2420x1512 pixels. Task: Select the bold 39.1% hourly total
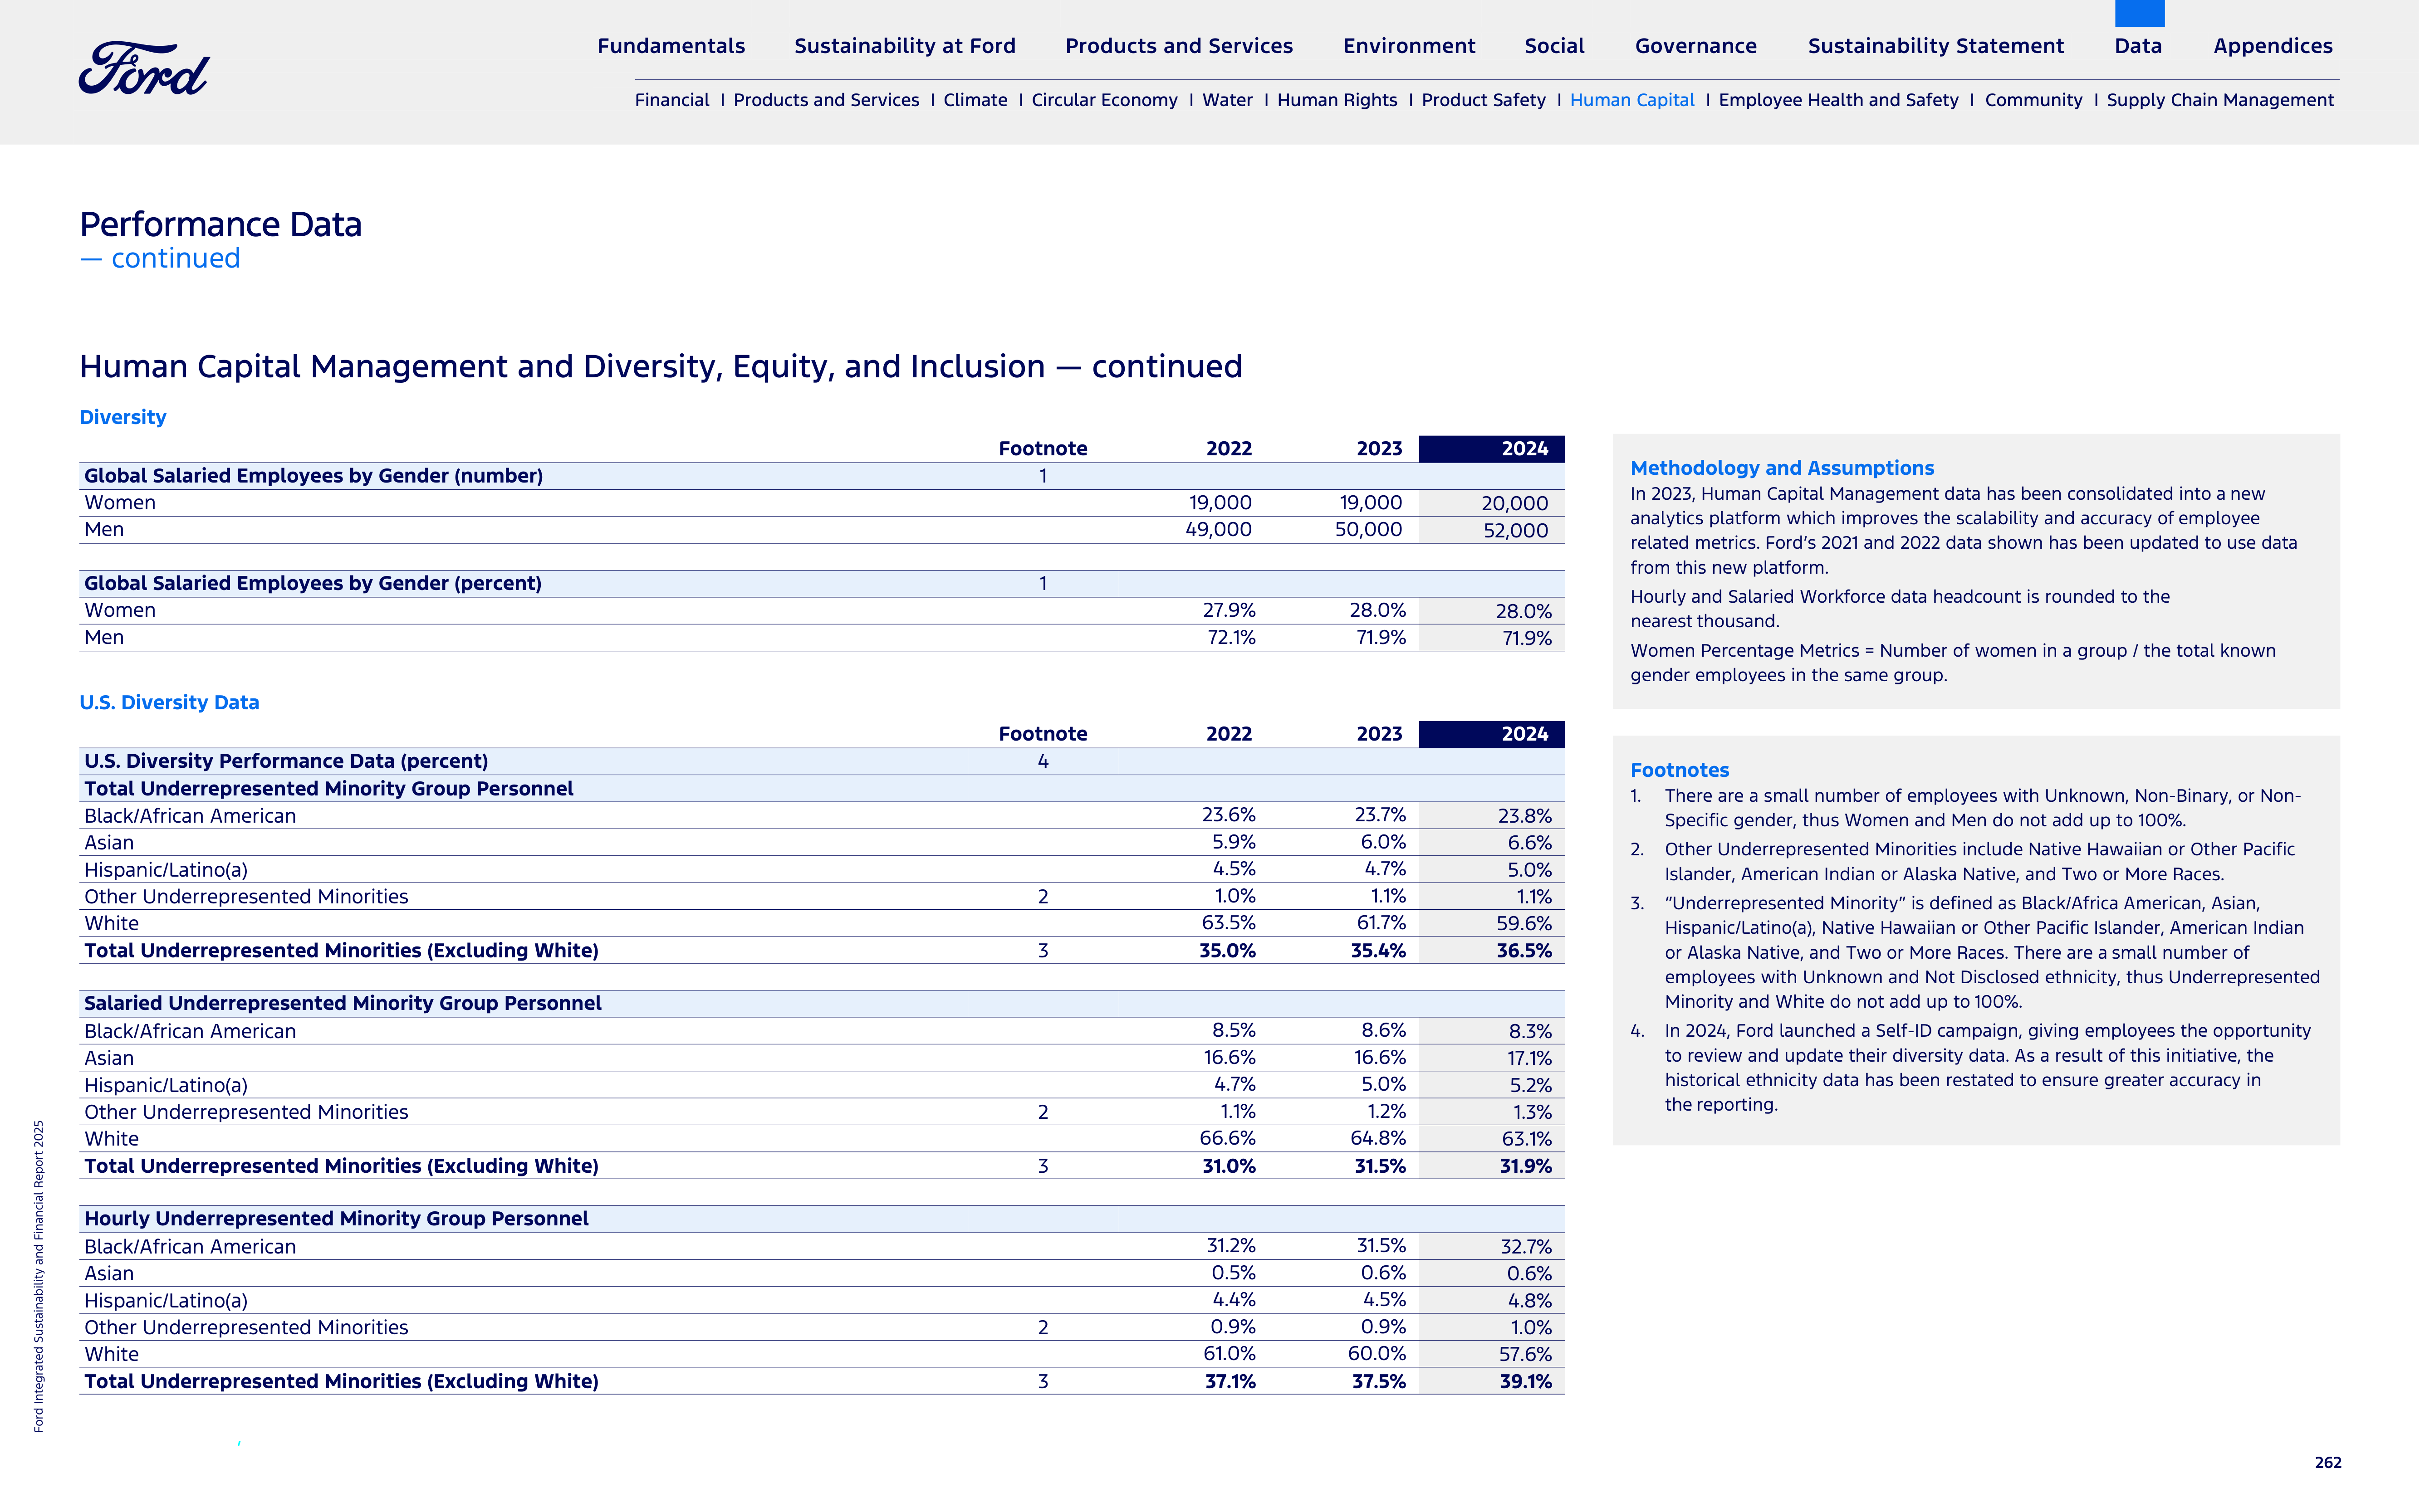[x=1526, y=1381]
